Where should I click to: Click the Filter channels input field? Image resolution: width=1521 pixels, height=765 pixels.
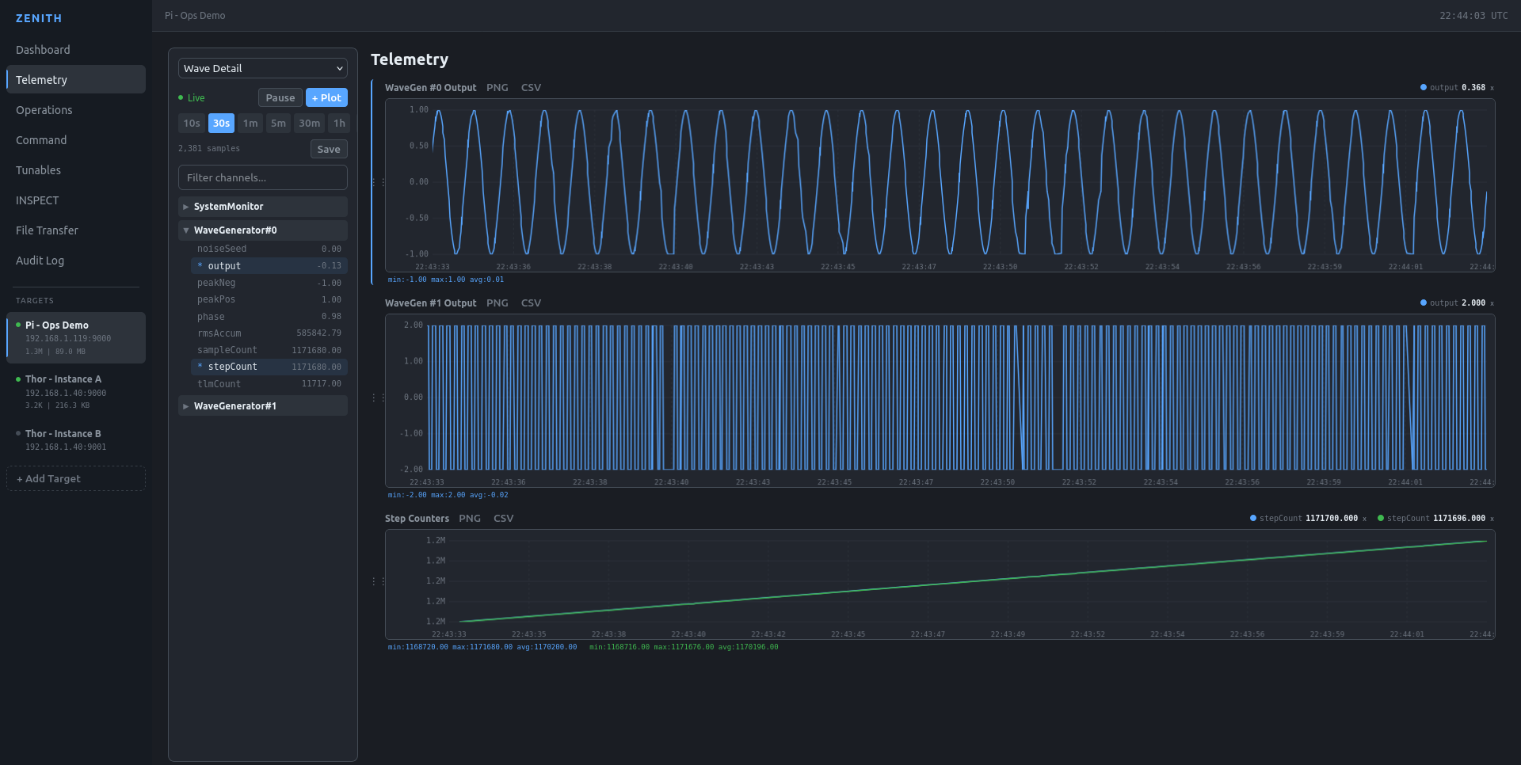coord(262,177)
